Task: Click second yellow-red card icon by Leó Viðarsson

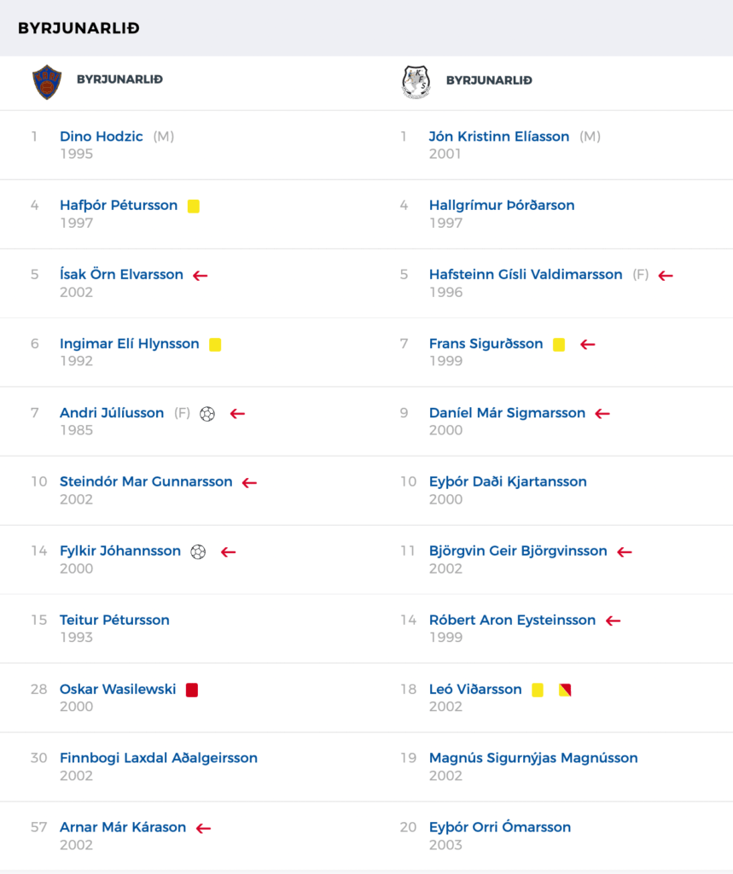Action: pyautogui.click(x=565, y=690)
